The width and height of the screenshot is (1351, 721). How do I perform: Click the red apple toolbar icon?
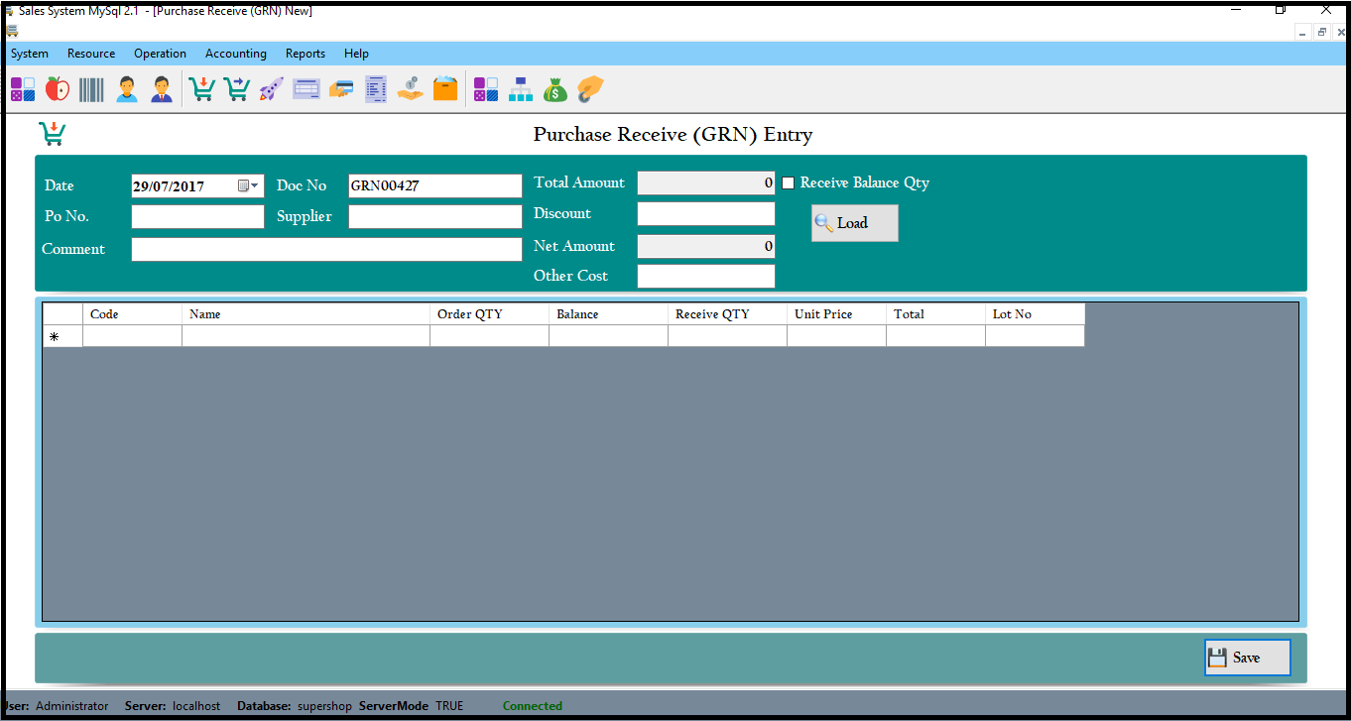pos(58,89)
